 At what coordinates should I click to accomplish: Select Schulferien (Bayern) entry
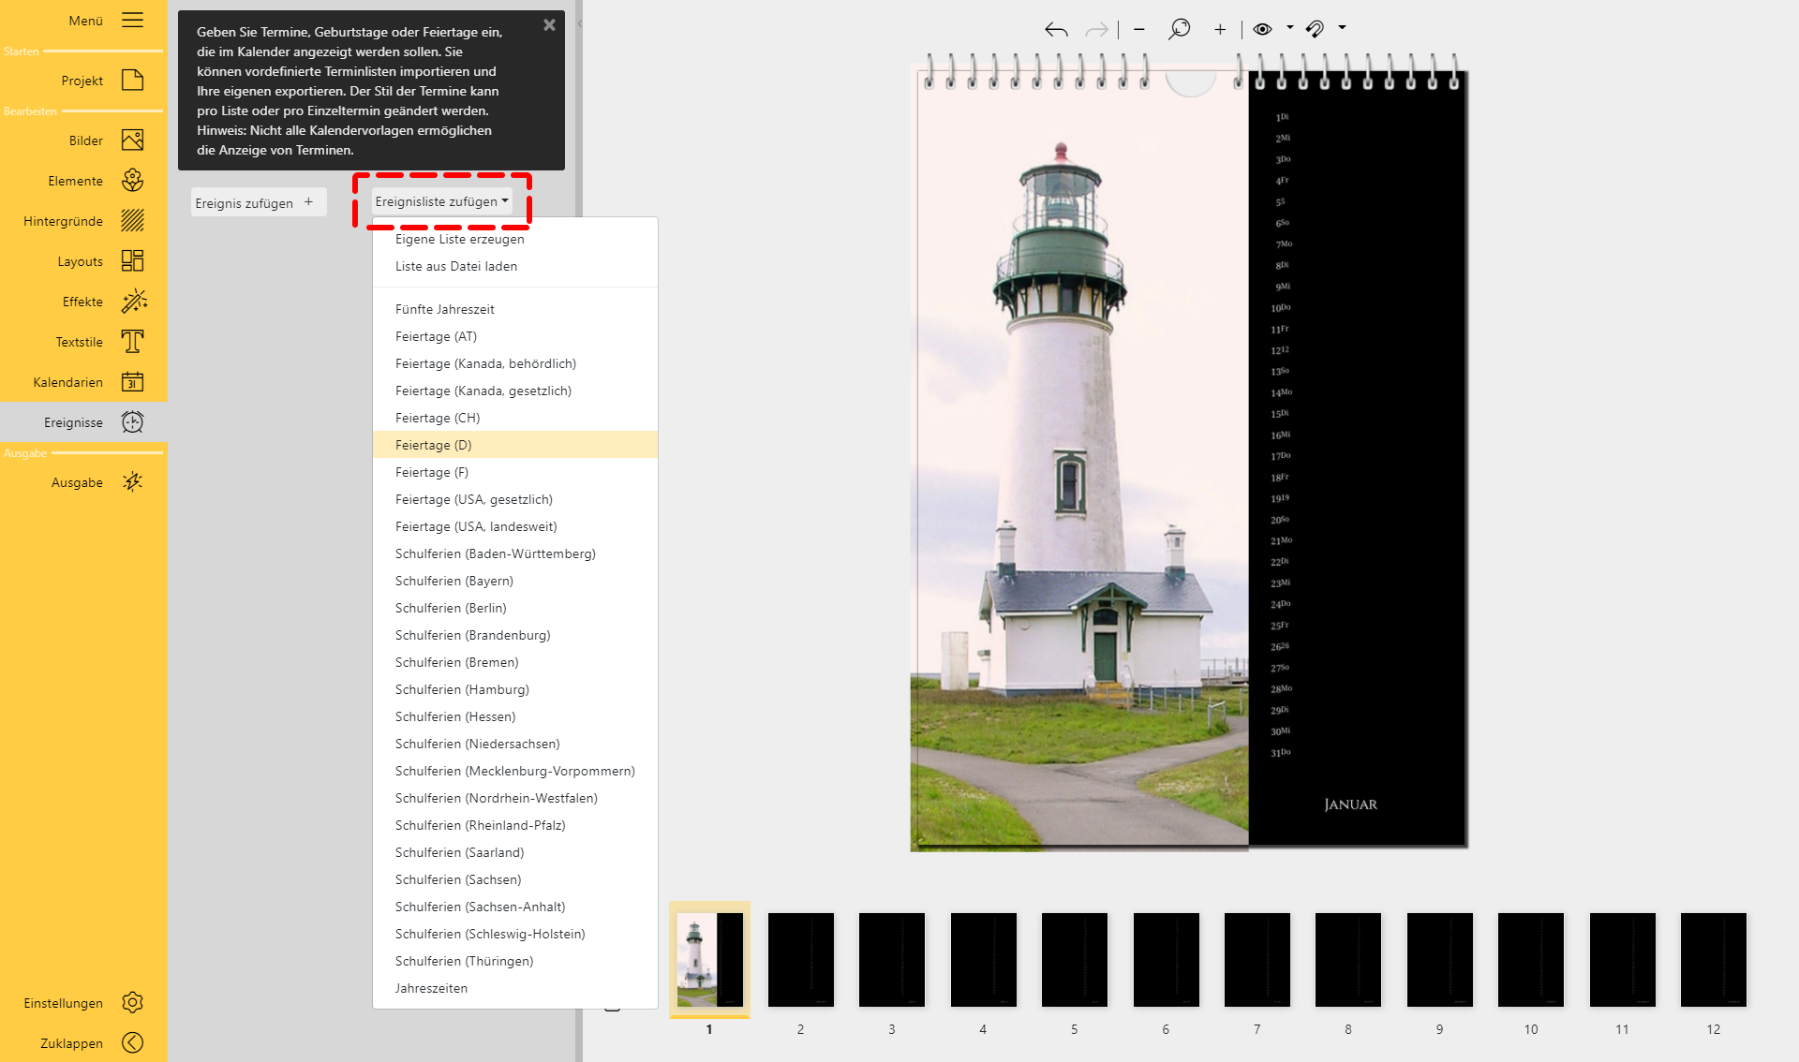pyautogui.click(x=454, y=581)
